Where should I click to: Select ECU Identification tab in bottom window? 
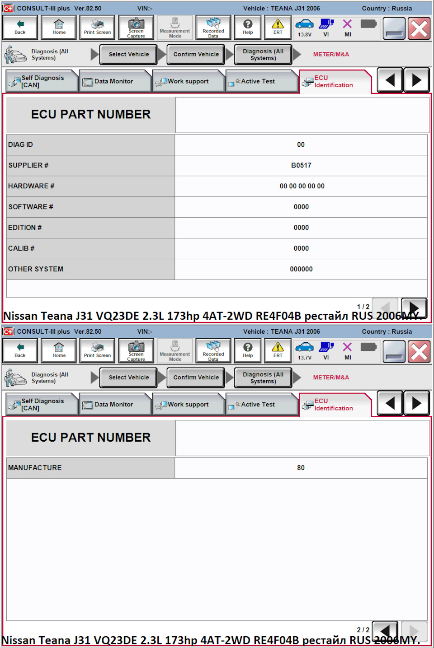[335, 405]
